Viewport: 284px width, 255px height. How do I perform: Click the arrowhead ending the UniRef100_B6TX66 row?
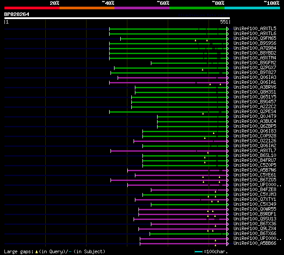click(x=228, y=234)
